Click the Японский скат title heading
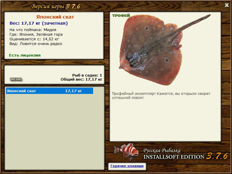The image size is (232, 174). [x=55, y=17]
